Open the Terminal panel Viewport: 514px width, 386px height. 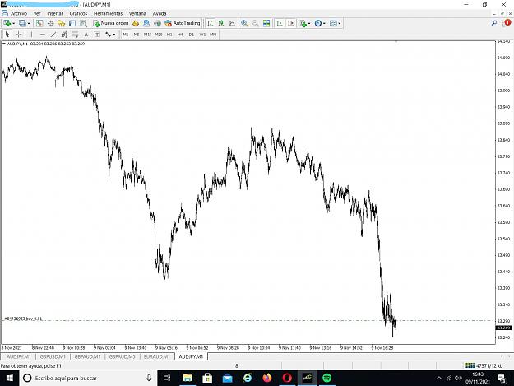(x=72, y=23)
